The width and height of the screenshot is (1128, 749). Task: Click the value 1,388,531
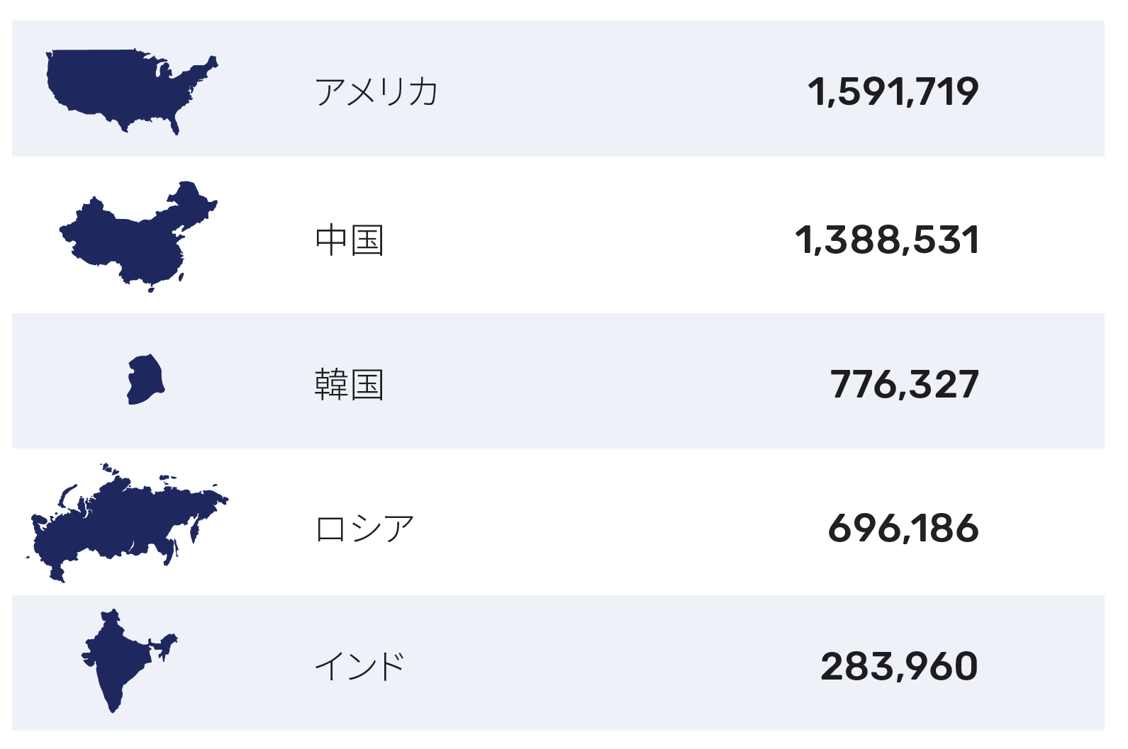tap(887, 240)
